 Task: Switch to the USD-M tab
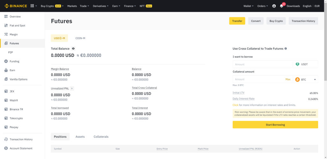[59, 38]
